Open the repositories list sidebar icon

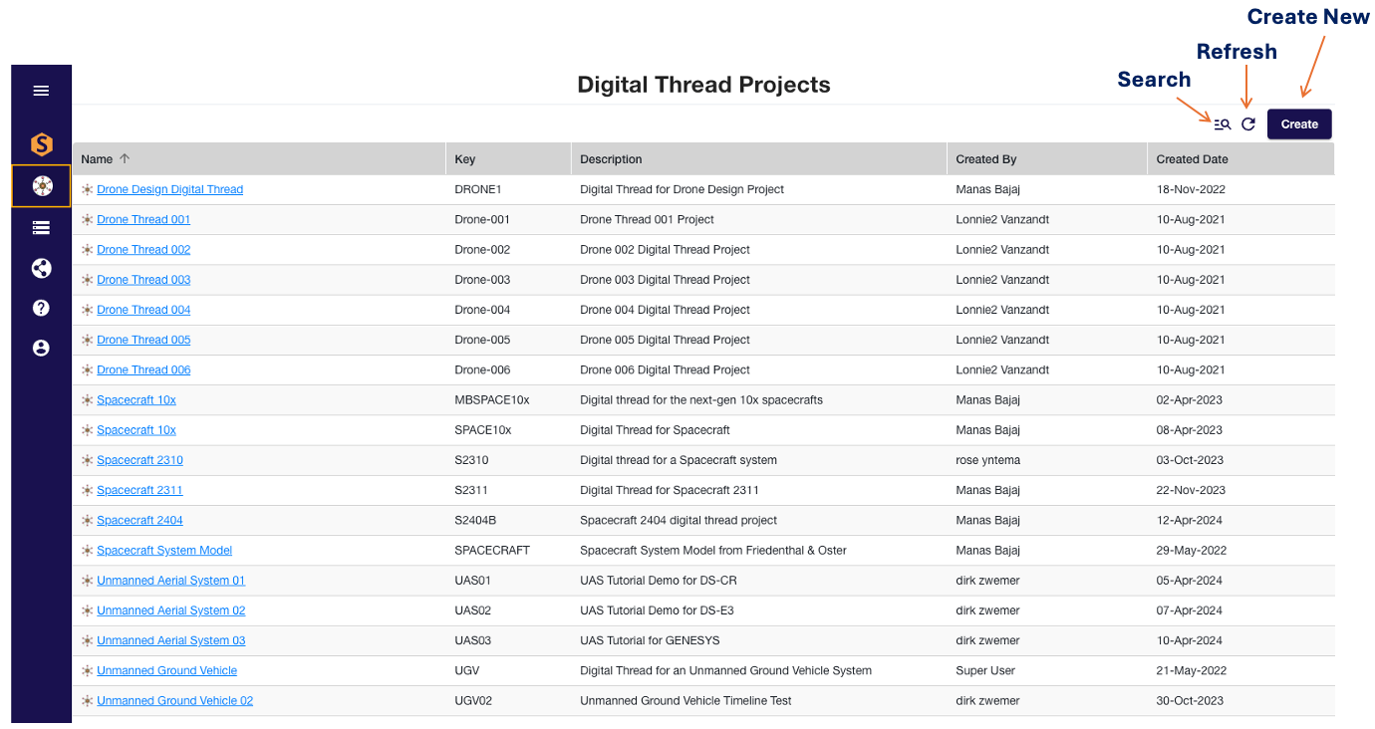[41, 228]
